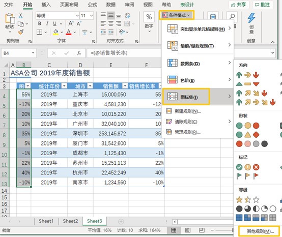Open the font size dropdown

(x=91, y=16)
